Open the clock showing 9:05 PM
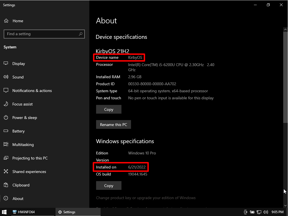The width and height of the screenshot is (288, 216). pyautogui.click(x=277, y=212)
